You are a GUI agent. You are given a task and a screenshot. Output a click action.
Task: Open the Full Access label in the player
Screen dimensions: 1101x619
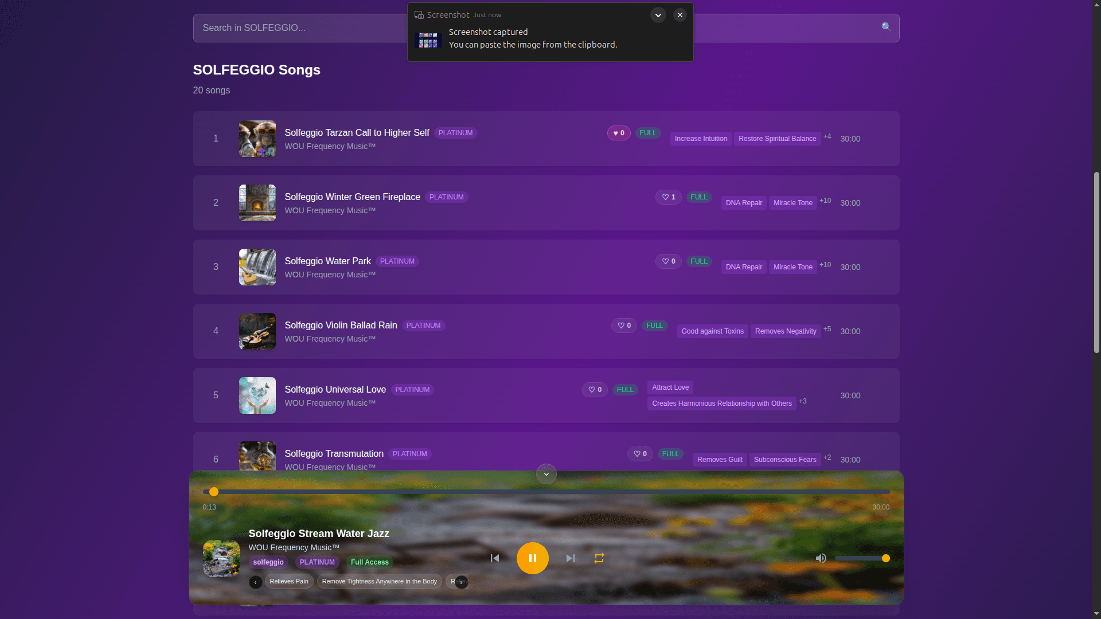coord(369,562)
